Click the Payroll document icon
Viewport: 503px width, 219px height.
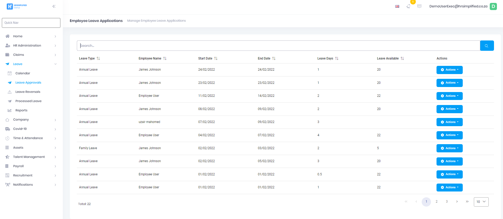click(x=7, y=166)
